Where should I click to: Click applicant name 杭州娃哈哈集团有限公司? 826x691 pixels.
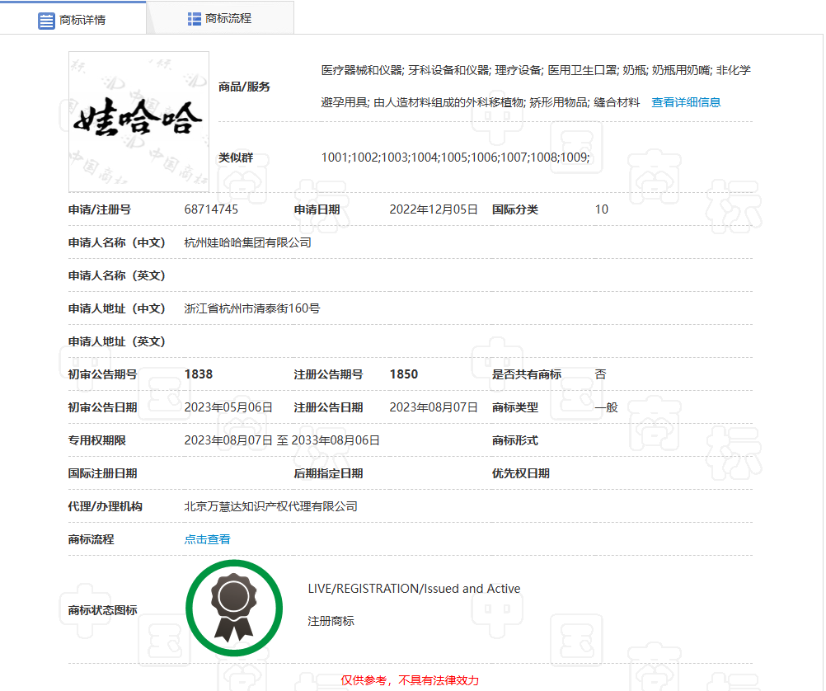pyautogui.click(x=247, y=242)
